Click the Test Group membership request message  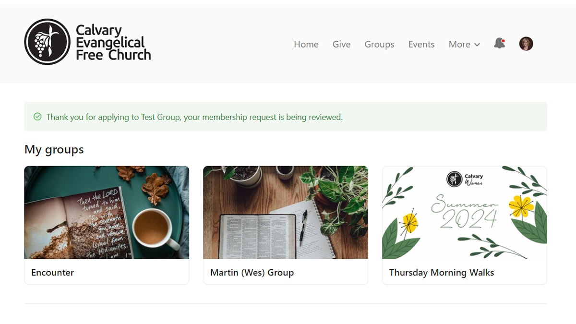(194, 117)
